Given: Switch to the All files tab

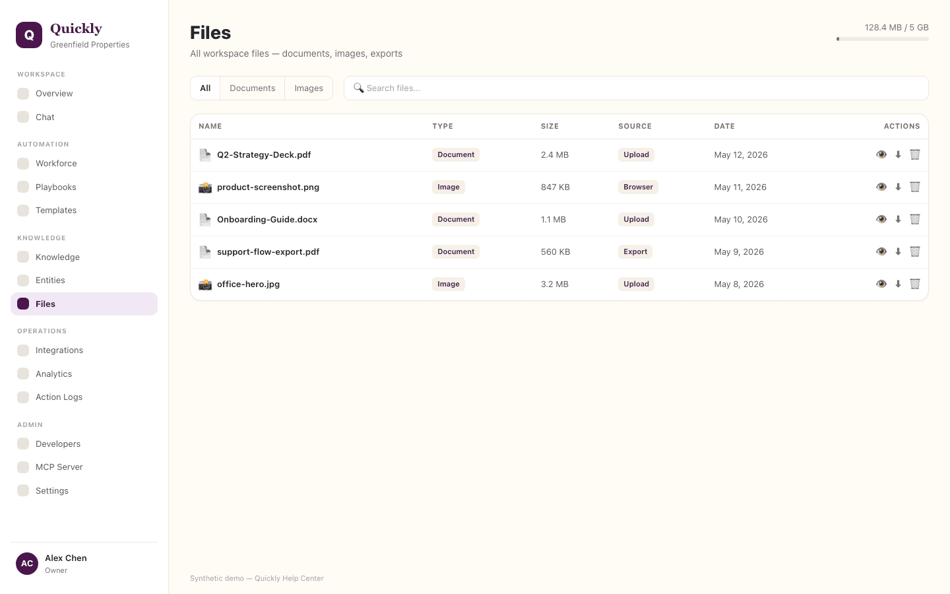Looking at the screenshot, I should point(205,88).
